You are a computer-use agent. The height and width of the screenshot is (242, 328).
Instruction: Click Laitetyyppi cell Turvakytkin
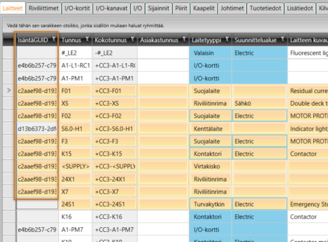coord(210,204)
